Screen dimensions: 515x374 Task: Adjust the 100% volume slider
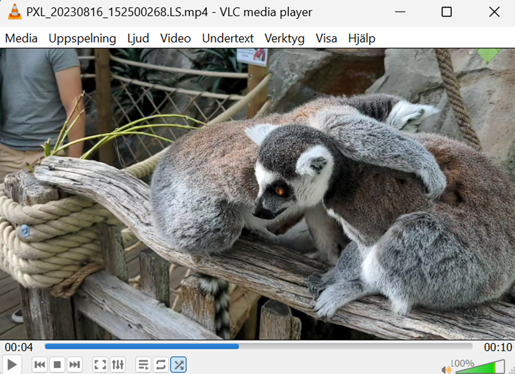click(481, 368)
